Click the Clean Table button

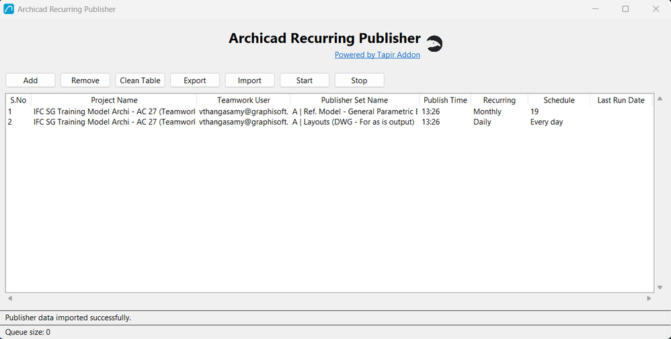(x=140, y=81)
